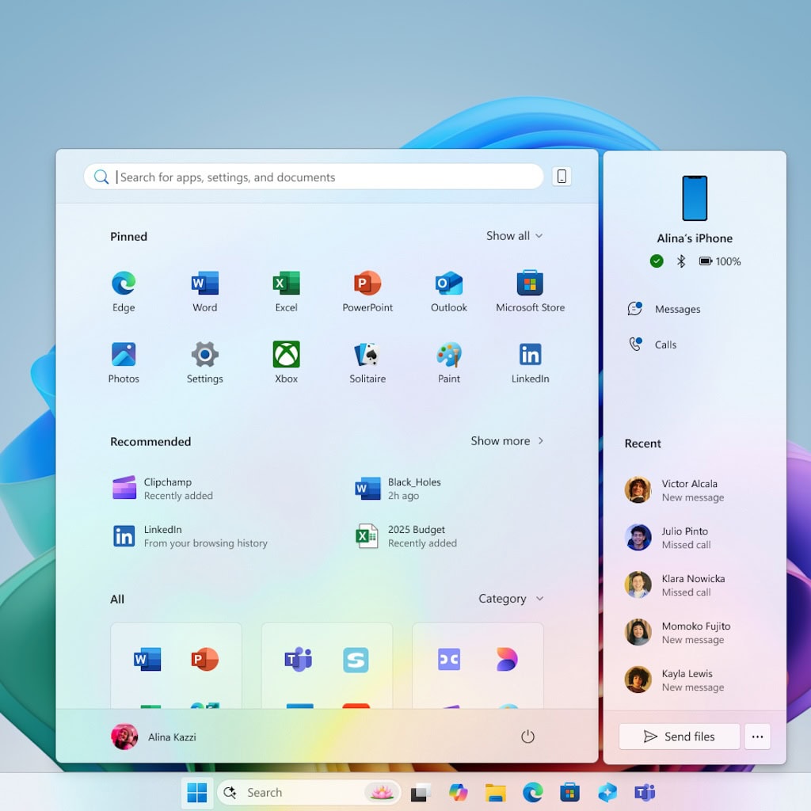Screen dimensions: 811x811
Task: Open Kayla Lewis new message
Action: [675, 680]
